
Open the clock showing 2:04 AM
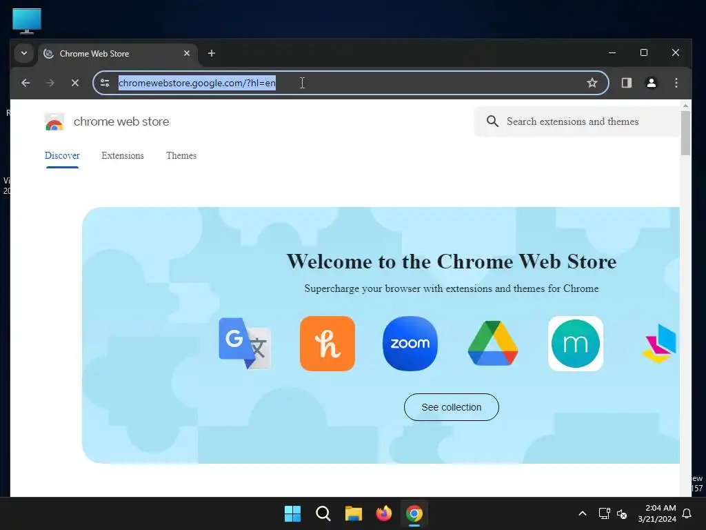tap(657, 513)
